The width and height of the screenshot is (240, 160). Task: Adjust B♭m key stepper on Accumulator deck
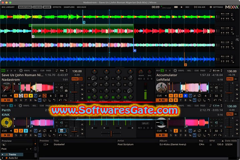(221, 70)
